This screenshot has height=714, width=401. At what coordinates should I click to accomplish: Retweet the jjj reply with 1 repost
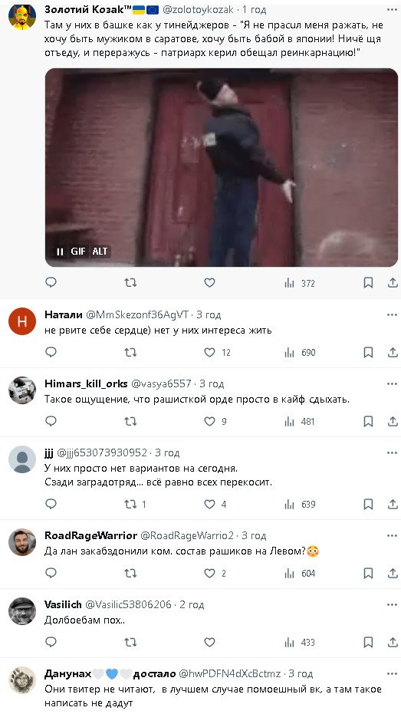pyautogui.click(x=130, y=504)
